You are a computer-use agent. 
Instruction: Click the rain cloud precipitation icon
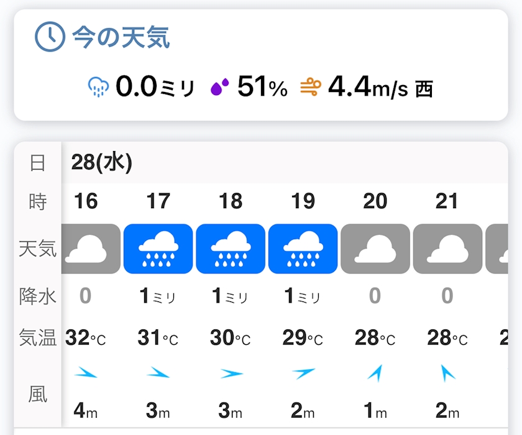tap(99, 88)
